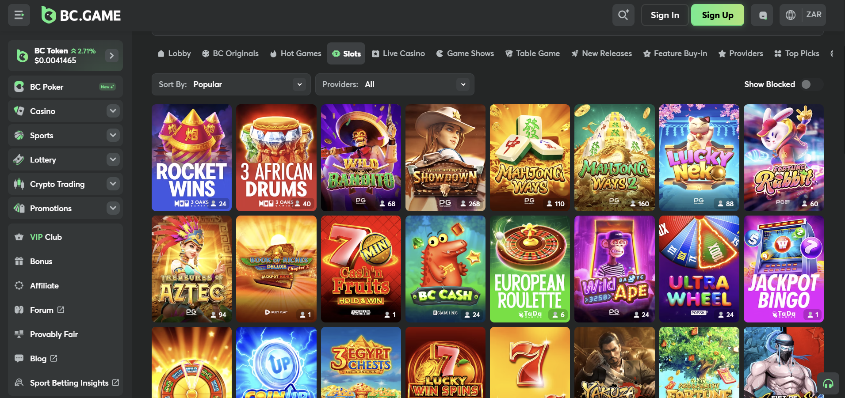Screen dimensions: 845x398
Task: Click the hamburger menu icon
Action: click(19, 15)
